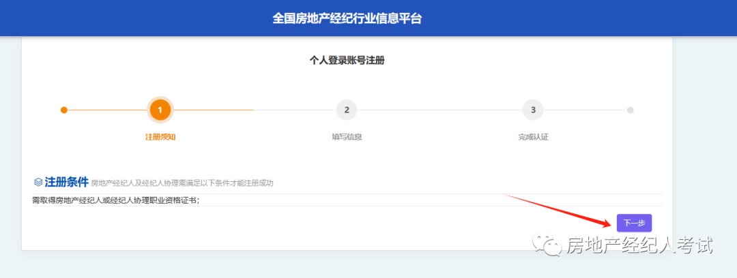The width and height of the screenshot is (737, 278).
Task: Click the 完成认证 step label
Action: 534,137
